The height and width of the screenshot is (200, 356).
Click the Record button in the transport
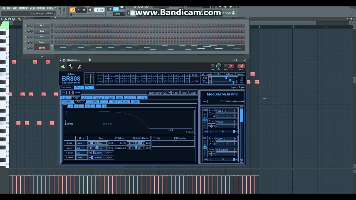tap(90, 10)
